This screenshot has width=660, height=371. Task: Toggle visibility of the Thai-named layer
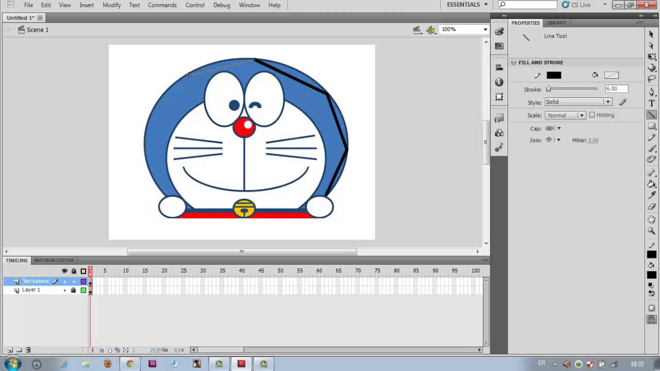pos(64,281)
